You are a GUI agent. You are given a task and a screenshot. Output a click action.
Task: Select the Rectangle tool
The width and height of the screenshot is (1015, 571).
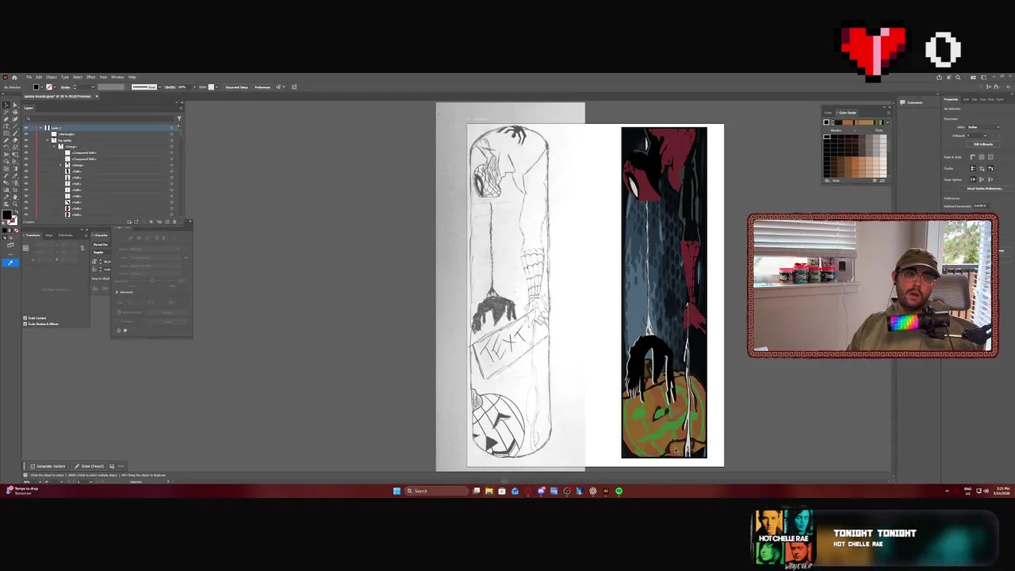point(6,133)
